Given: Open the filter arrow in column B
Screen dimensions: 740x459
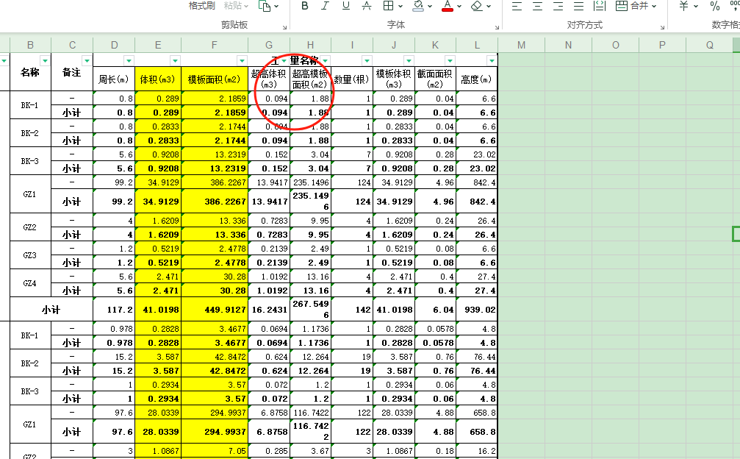Looking at the screenshot, I should point(45,60).
